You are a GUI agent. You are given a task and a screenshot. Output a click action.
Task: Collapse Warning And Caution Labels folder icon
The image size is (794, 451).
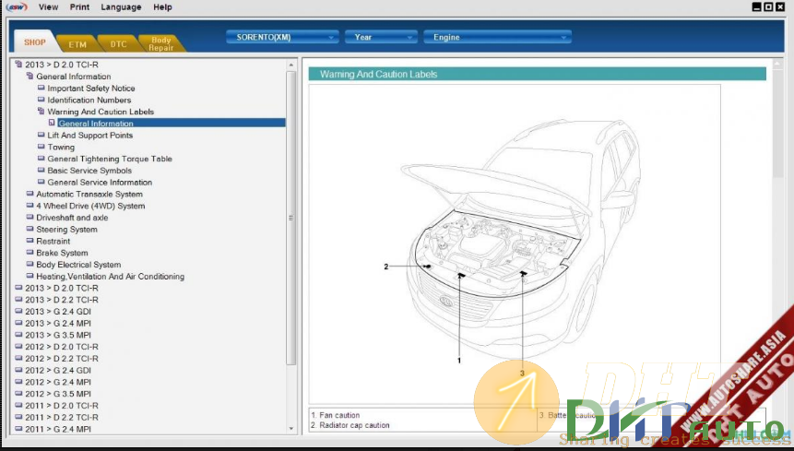[41, 112]
